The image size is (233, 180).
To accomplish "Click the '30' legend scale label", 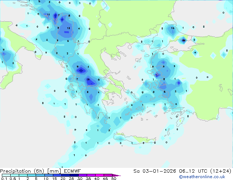I will click(80, 179).
